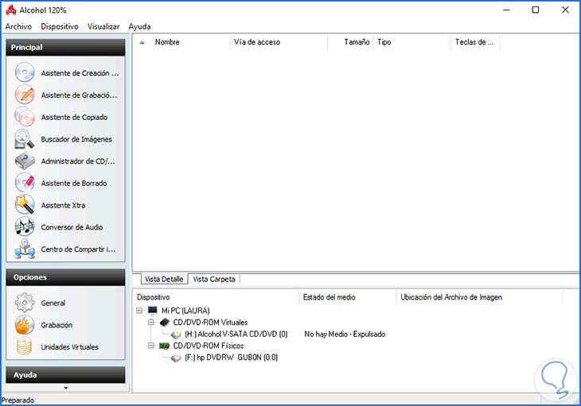Open the Ayuda menu in menu bar
The width and height of the screenshot is (581, 406).
click(x=140, y=26)
